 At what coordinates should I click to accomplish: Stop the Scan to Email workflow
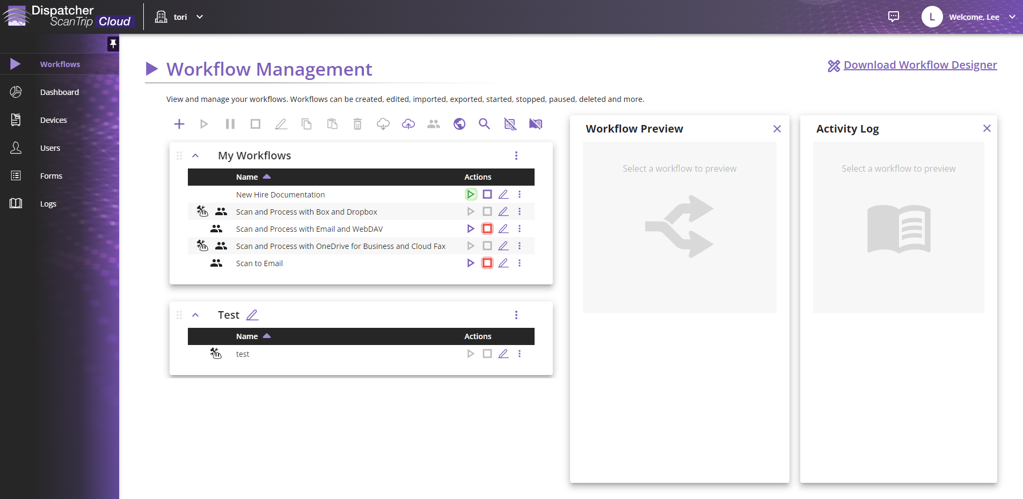(x=487, y=263)
